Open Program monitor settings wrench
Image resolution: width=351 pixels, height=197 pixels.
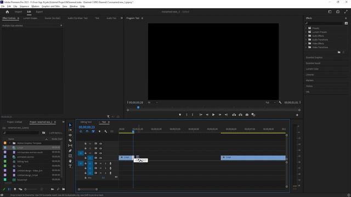click(x=280, y=102)
